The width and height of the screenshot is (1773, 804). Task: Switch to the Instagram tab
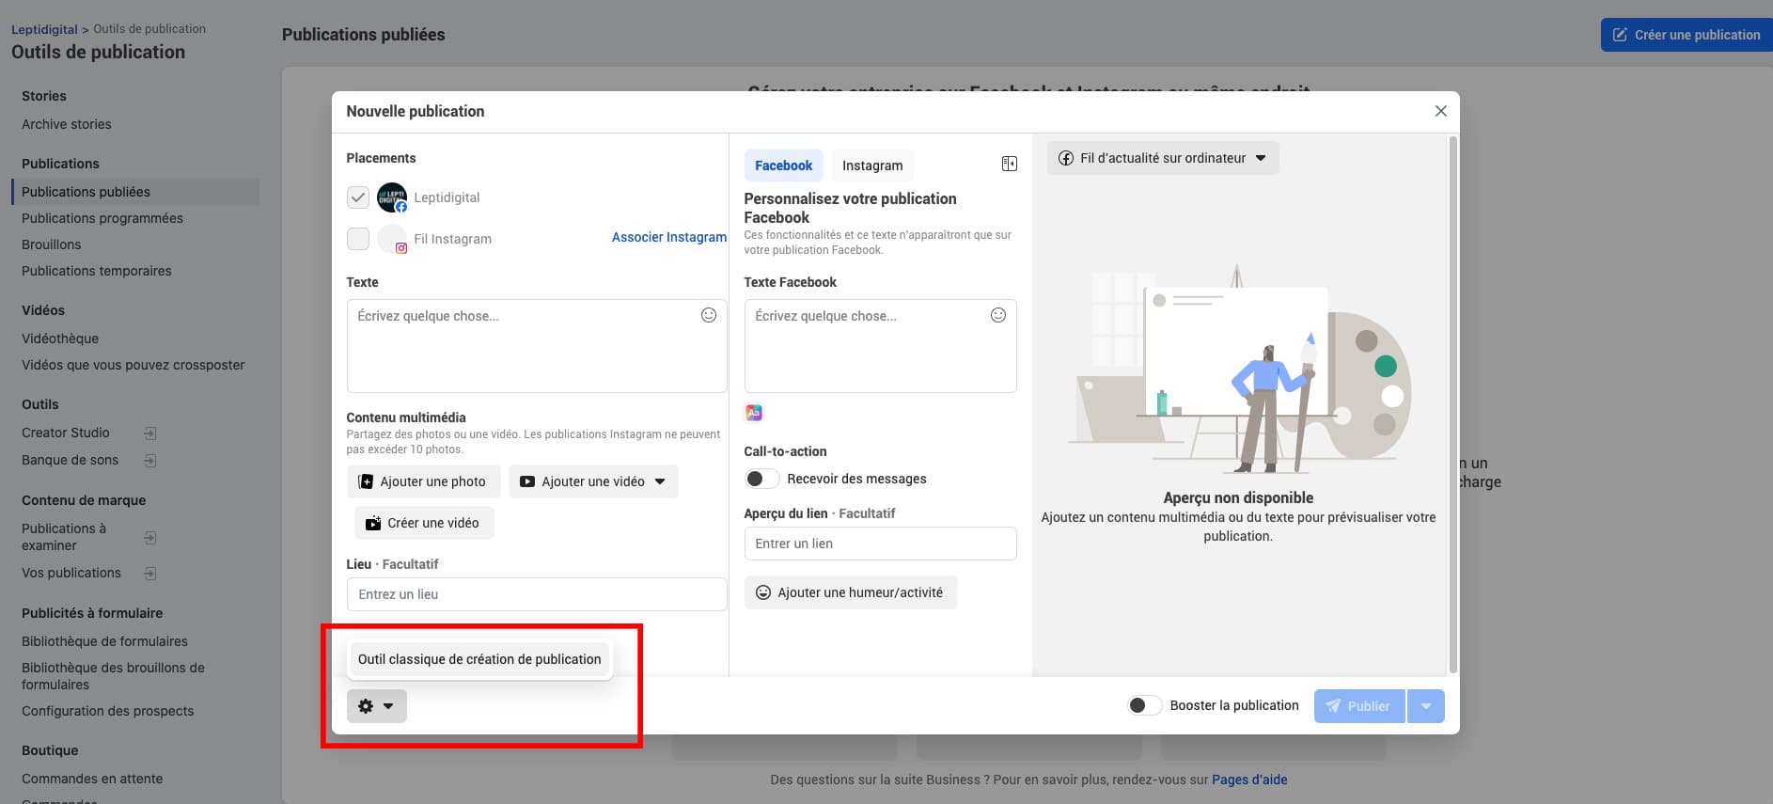coord(871,166)
